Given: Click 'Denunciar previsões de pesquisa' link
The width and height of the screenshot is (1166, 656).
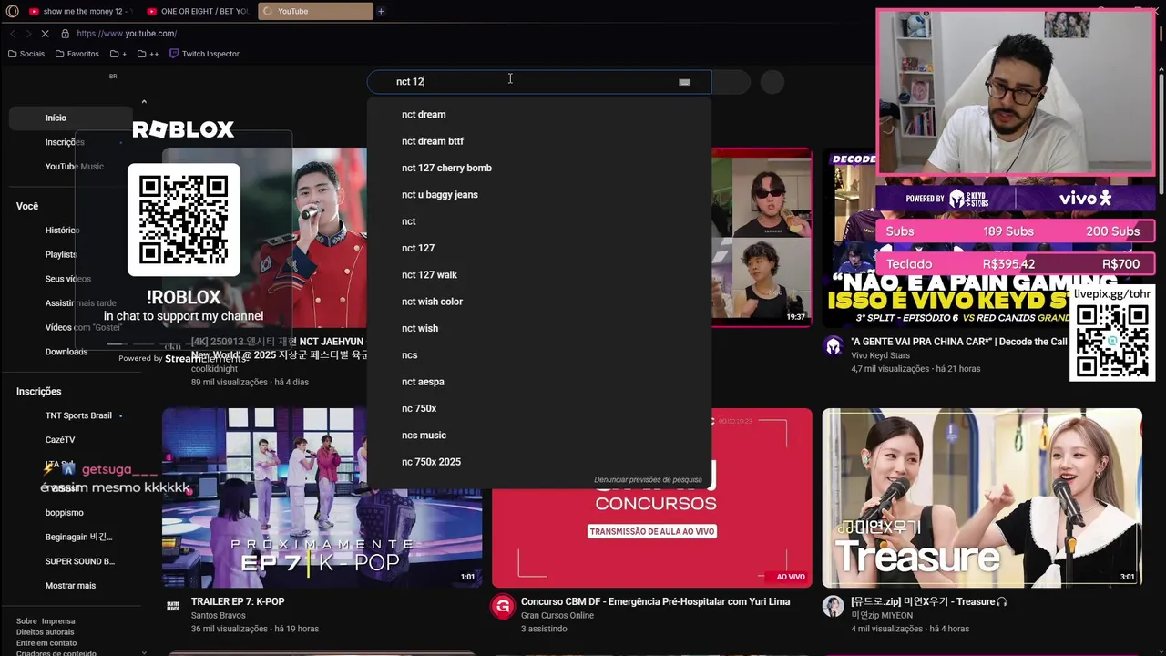Looking at the screenshot, I should (648, 480).
